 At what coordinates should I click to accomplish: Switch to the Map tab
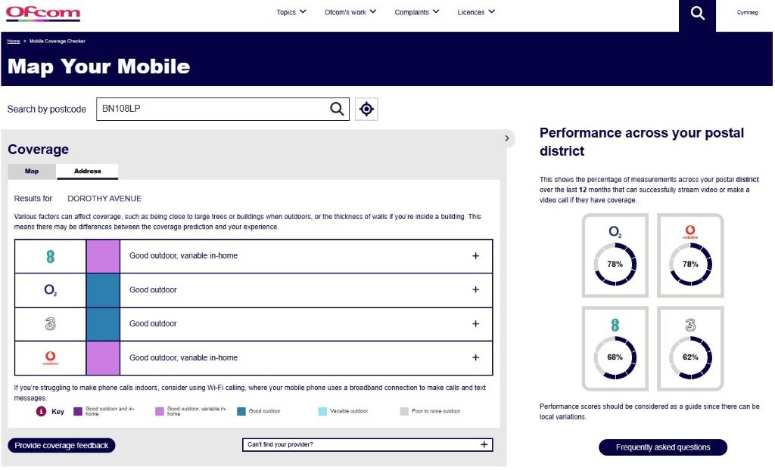[x=32, y=172]
